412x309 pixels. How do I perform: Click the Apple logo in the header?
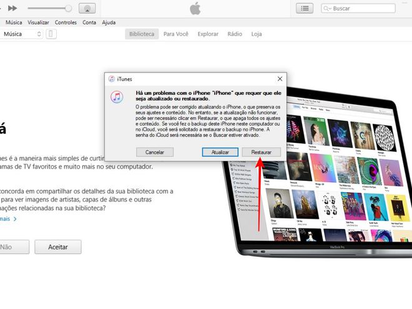point(195,8)
